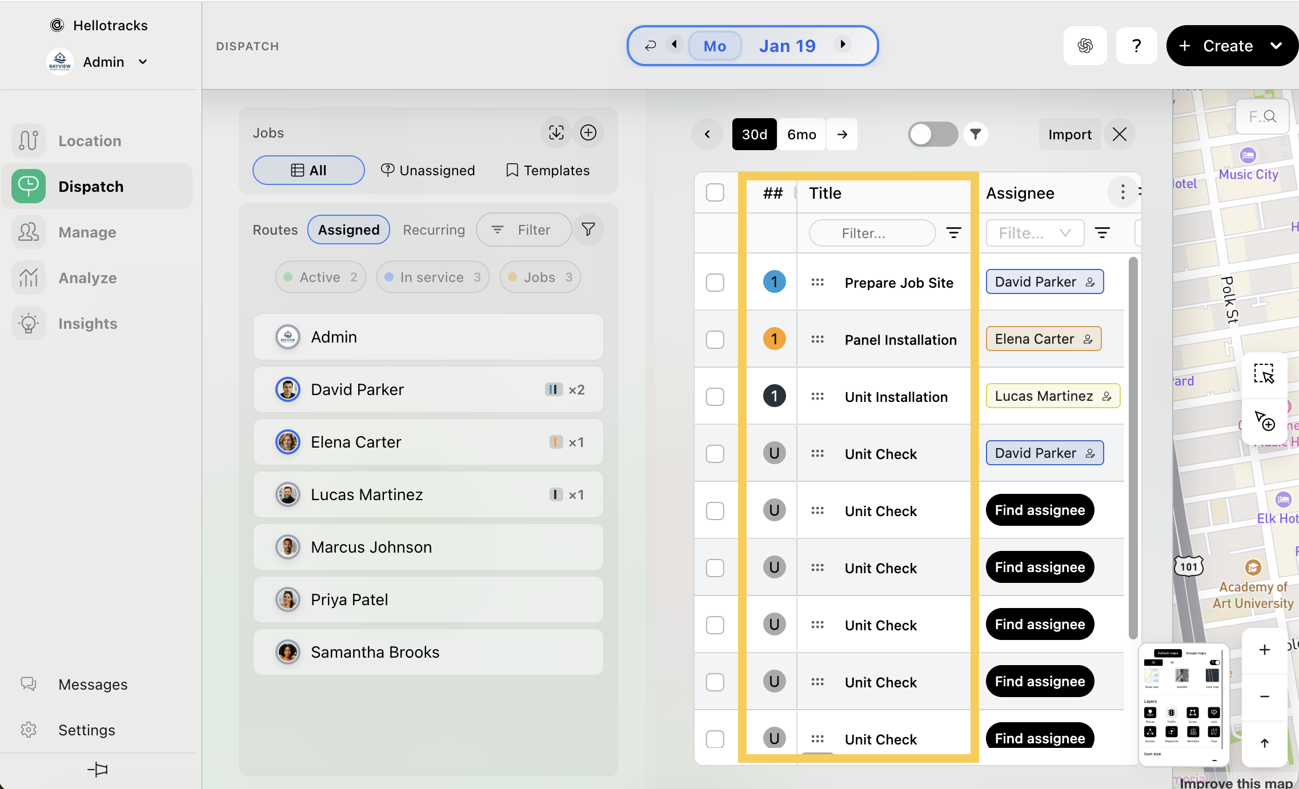Viewport: 1299px width, 789px height.
Task: Click the funnel filter icon beside Routes filter
Action: click(588, 230)
